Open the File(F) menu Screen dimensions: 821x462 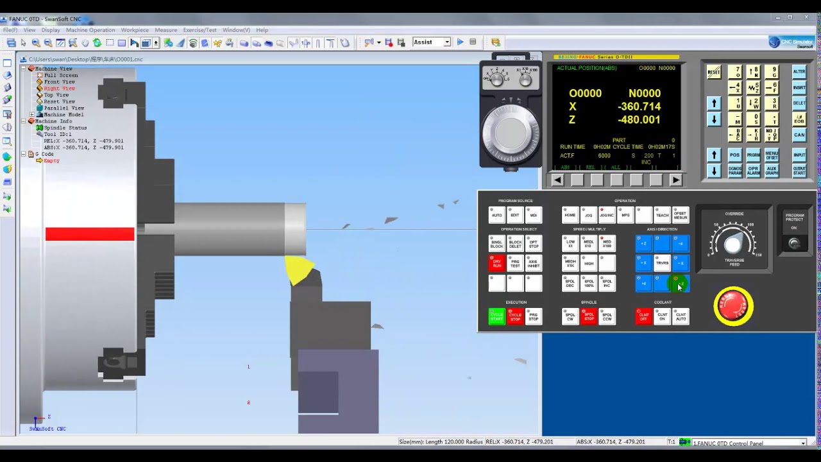(10, 30)
